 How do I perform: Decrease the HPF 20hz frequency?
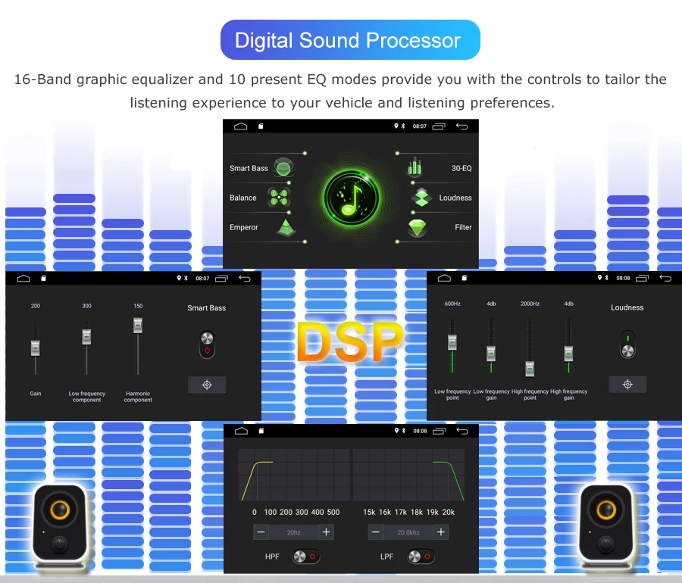261,532
